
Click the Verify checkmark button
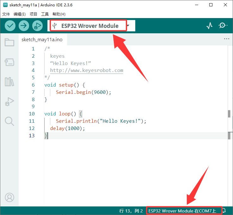point(10,26)
